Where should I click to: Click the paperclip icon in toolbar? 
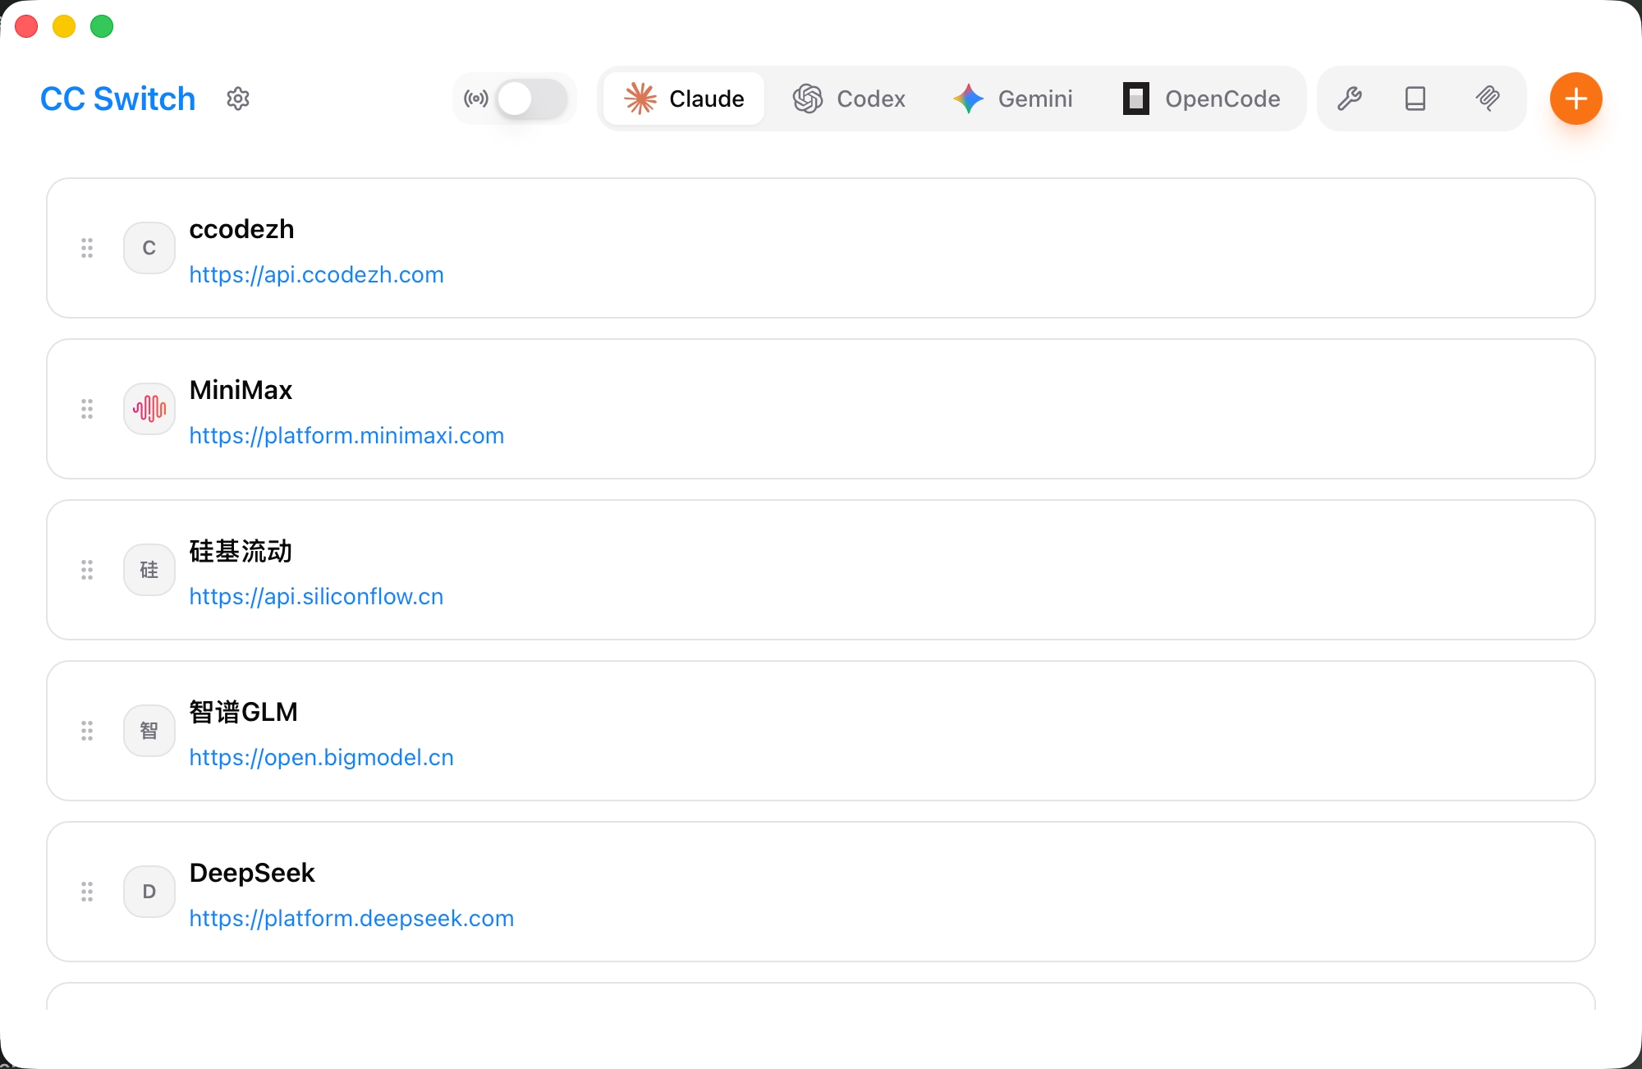click(1487, 99)
